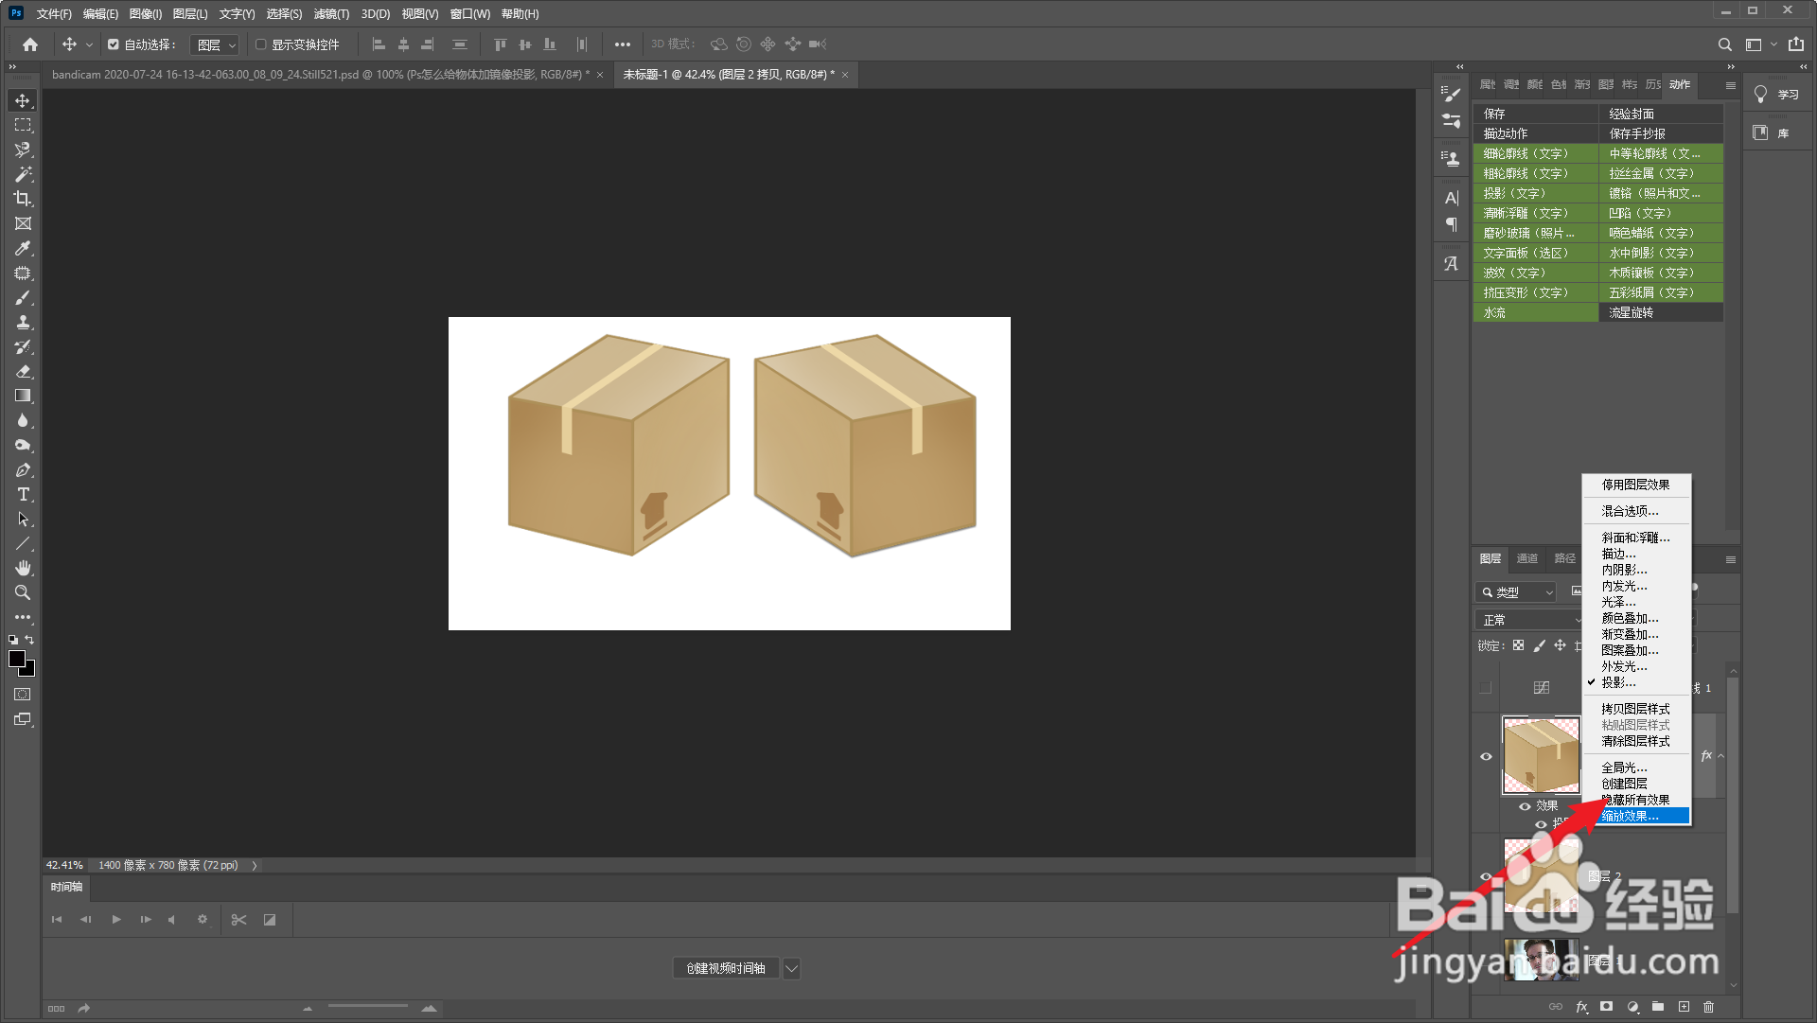Open the 文件(F) menu
This screenshot has height=1023, width=1817.
click(x=54, y=14)
